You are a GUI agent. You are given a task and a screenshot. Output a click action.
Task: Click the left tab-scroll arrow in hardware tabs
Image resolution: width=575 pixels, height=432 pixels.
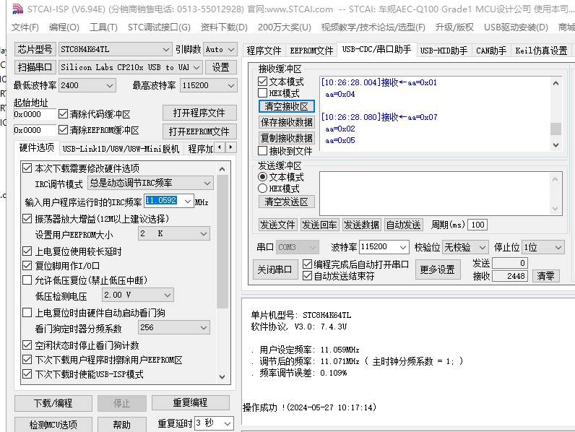pos(220,147)
